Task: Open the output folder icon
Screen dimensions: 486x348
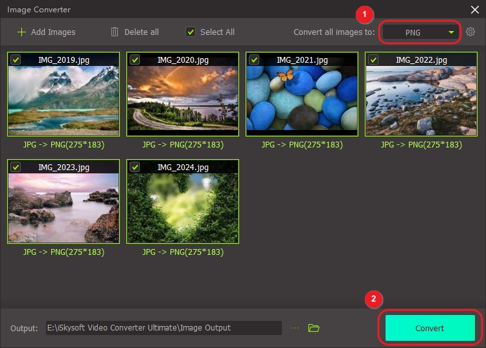Action: 314,328
